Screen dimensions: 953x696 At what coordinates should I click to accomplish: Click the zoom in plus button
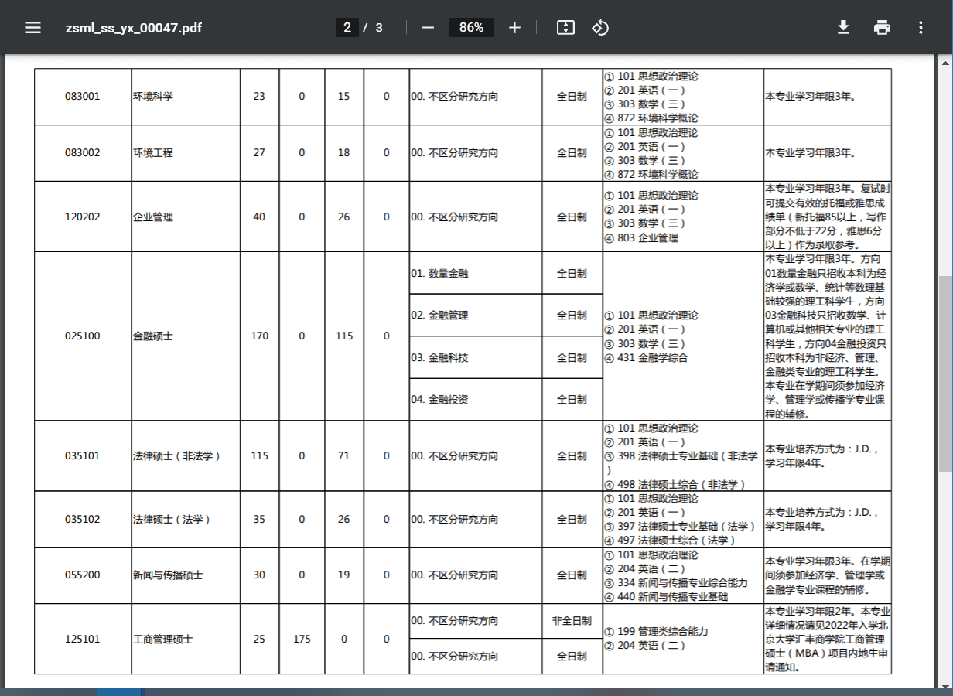coord(514,28)
